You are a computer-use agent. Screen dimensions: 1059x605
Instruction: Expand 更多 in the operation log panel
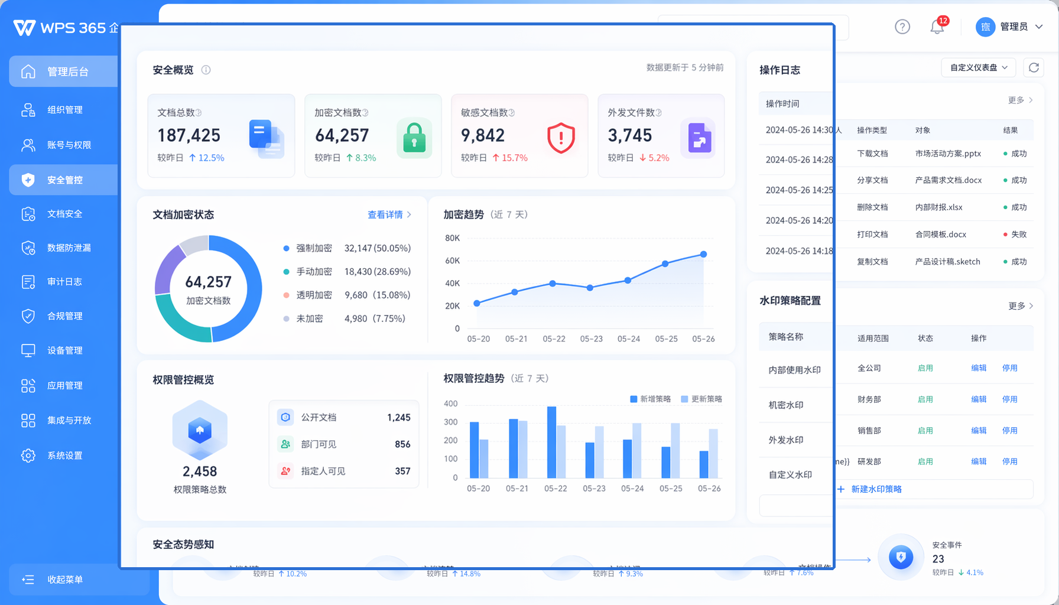[x=1021, y=100]
